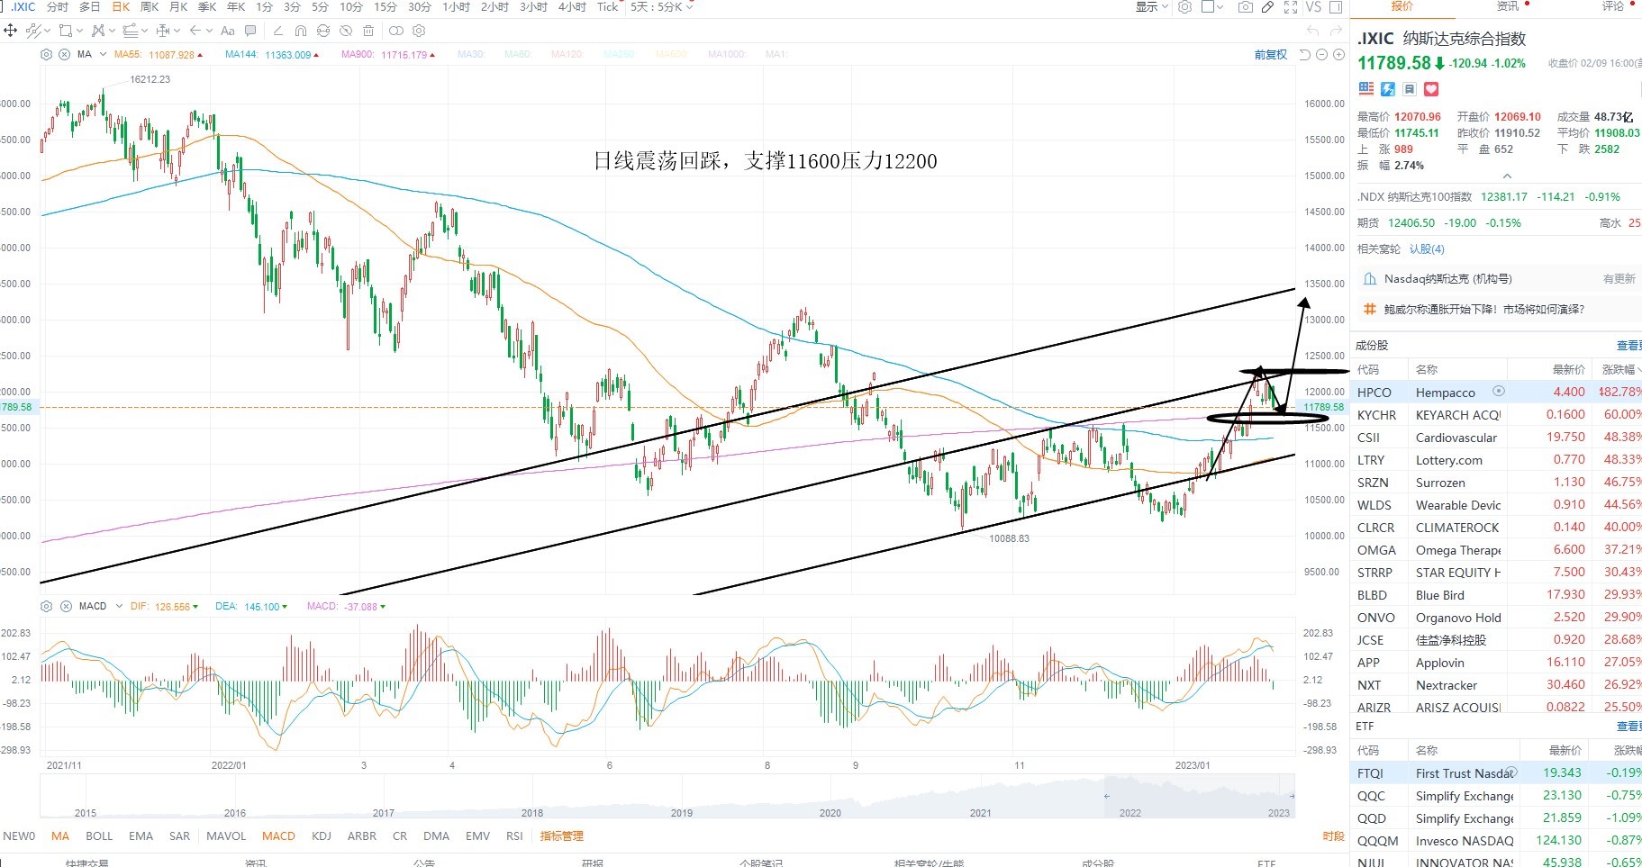This screenshot has height=867, width=1642.
Task: Take a chart snapshot with camera icon
Action: 1245,7
